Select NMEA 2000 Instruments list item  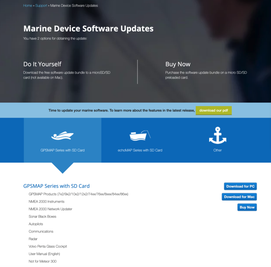click(47, 202)
